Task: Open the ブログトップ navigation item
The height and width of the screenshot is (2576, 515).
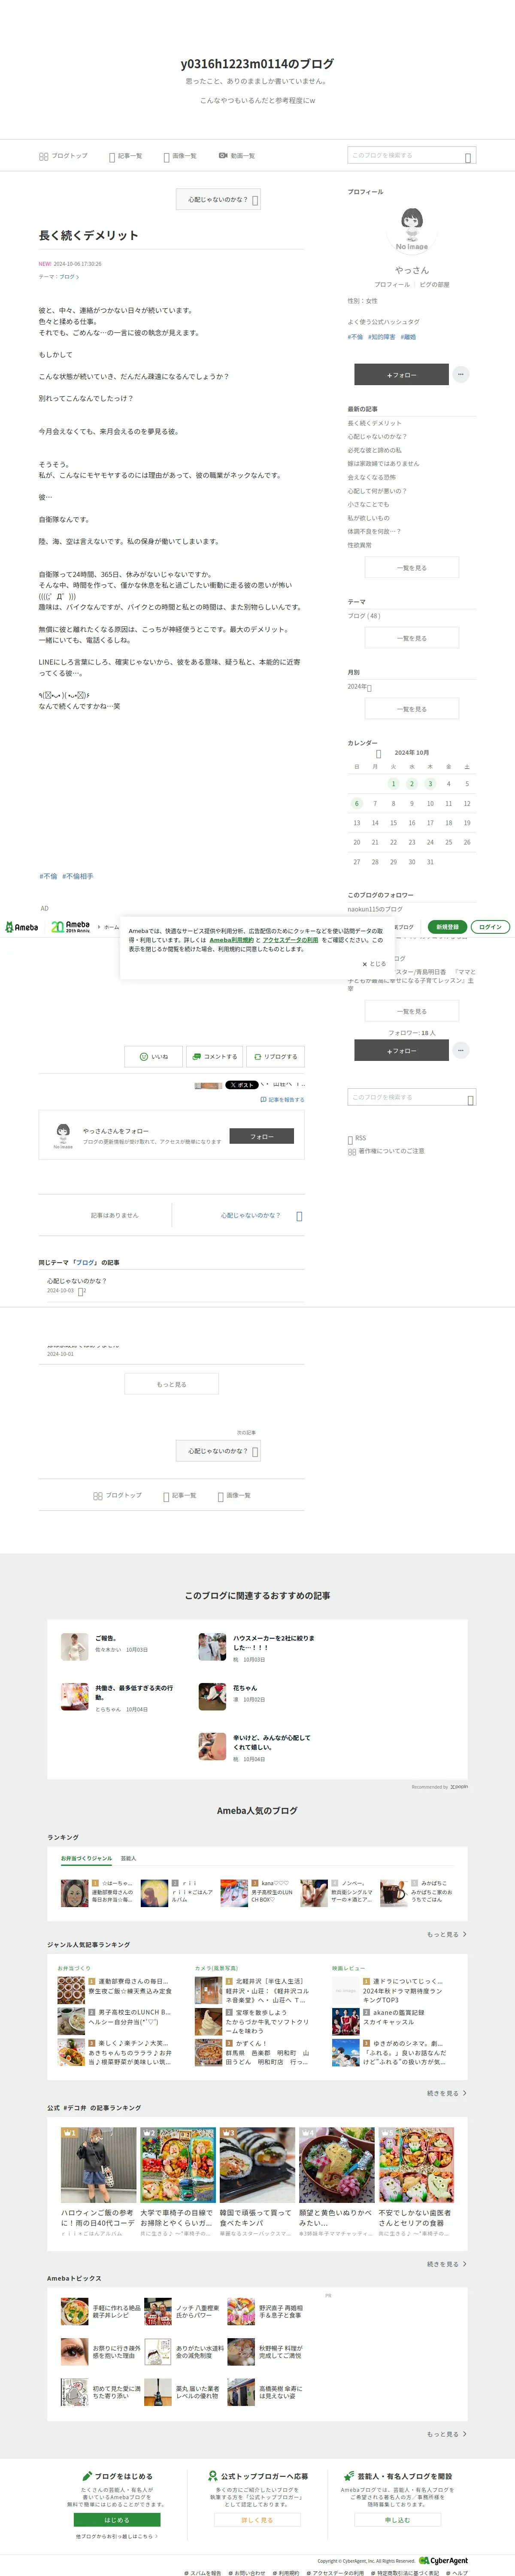Action: [63, 156]
